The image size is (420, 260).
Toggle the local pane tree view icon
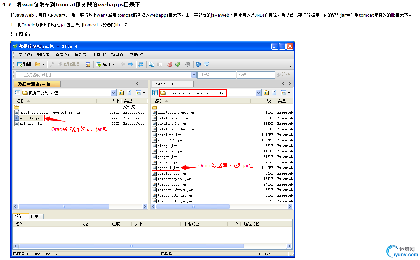(18, 93)
